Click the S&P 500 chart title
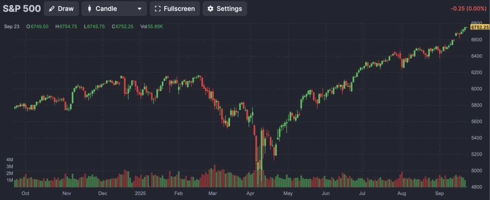The image size is (490, 200). 22,9
